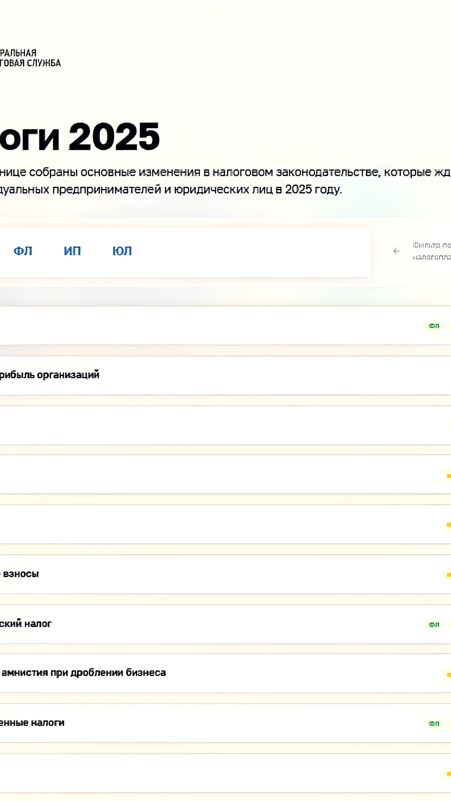The image size is (451, 802).
Task: Click the intro sentence mentioning 'налоговом законодательстве'
Action: click(x=225, y=181)
